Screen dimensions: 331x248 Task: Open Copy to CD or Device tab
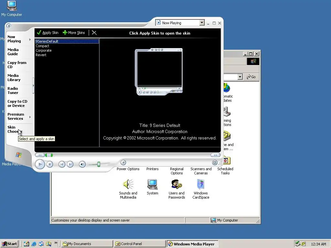coord(17,104)
